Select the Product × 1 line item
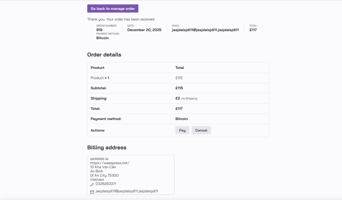 (x=100, y=78)
